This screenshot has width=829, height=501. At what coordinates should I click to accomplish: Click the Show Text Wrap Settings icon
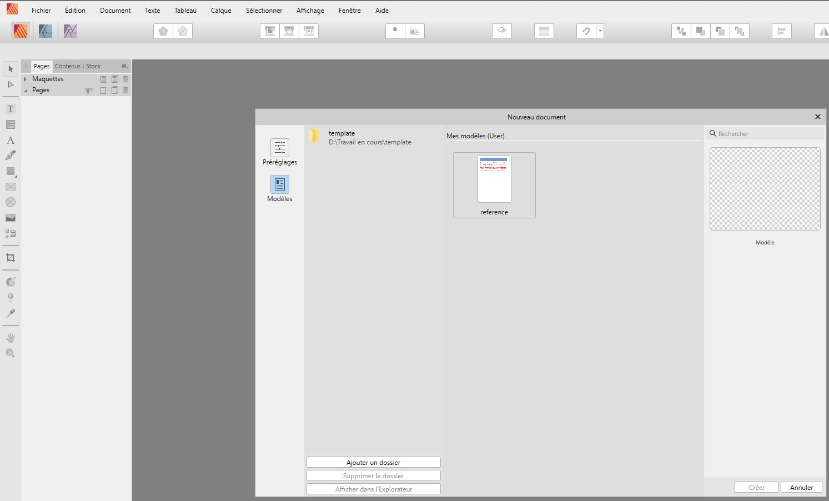[270, 31]
